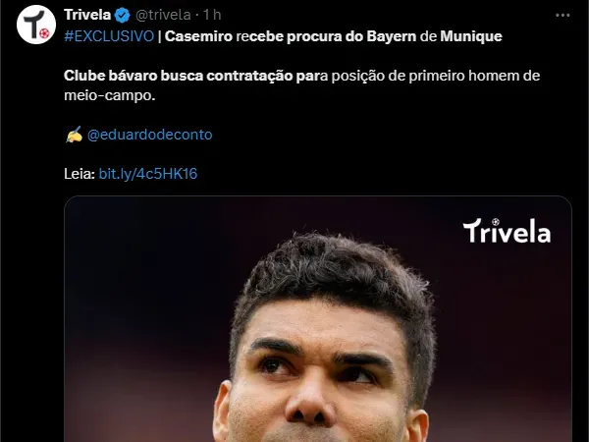Click the writing hand emoji

[74, 135]
